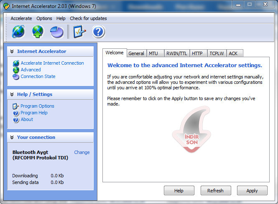Minimize the Internet Accelerator window

pyautogui.click(x=238, y=5)
